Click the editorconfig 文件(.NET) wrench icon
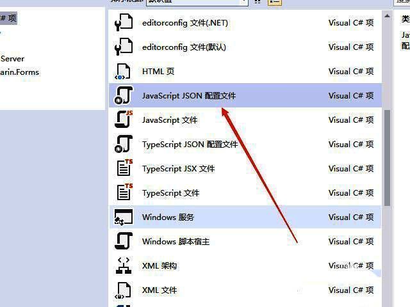The image size is (410, 307). (x=122, y=23)
